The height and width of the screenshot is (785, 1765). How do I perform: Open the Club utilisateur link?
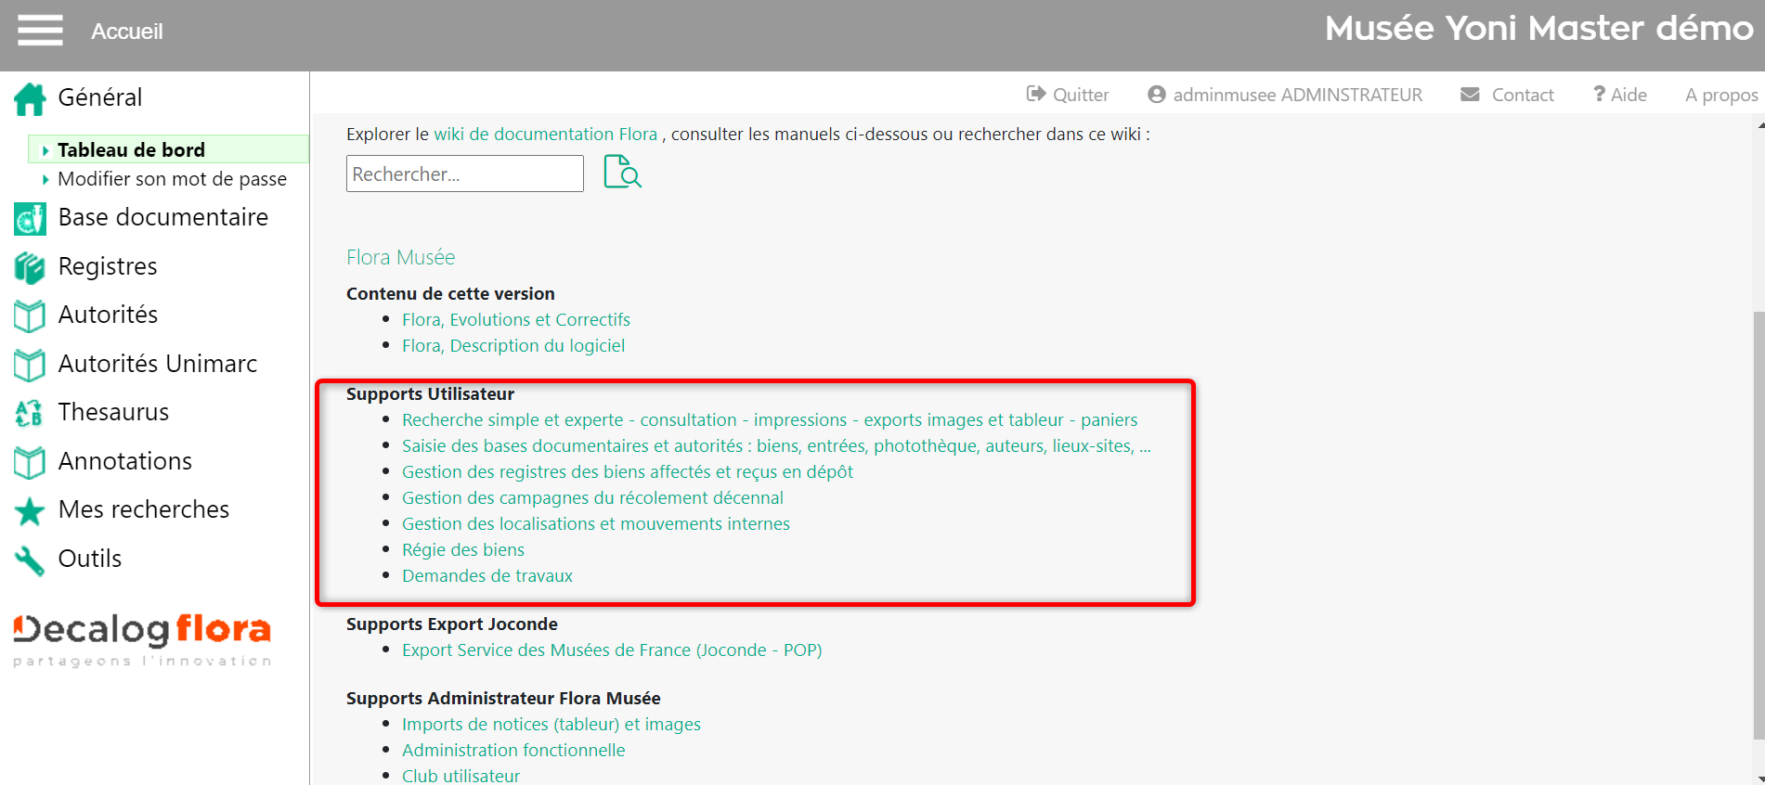[461, 775]
